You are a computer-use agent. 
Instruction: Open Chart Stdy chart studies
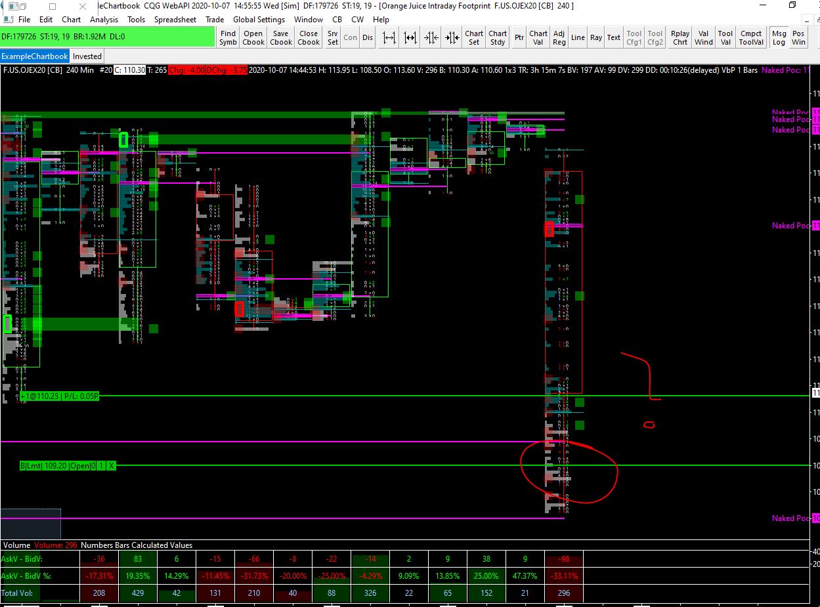pyautogui.click(x=498, y=37)
